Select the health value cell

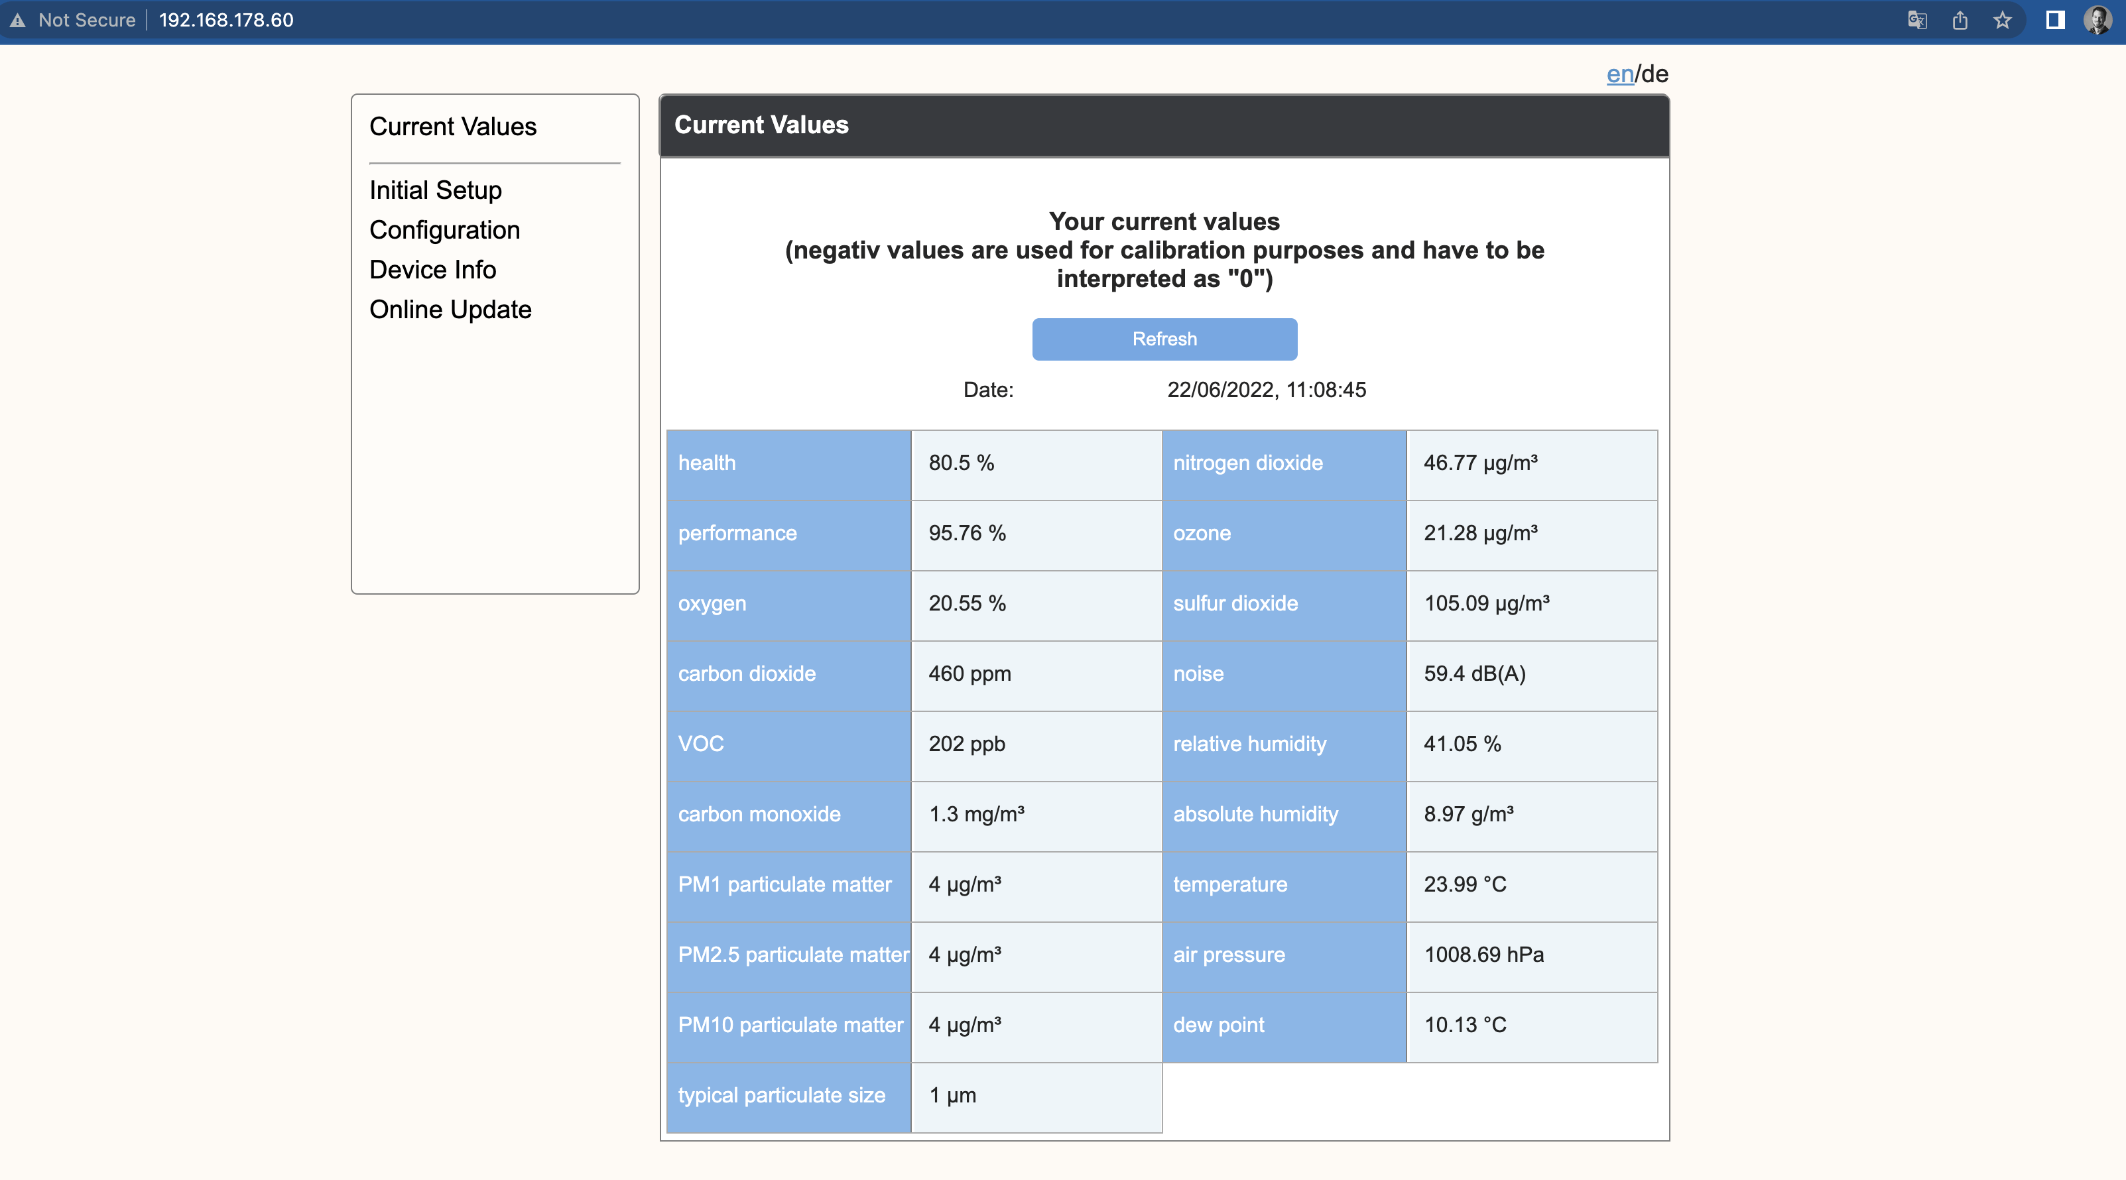click(1036, 464)
